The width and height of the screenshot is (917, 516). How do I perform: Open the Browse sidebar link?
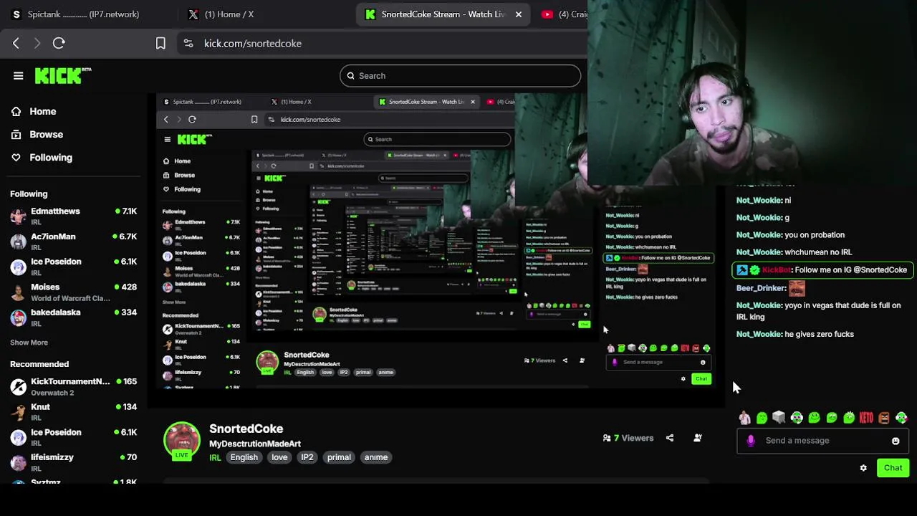[x=47, y=134]
